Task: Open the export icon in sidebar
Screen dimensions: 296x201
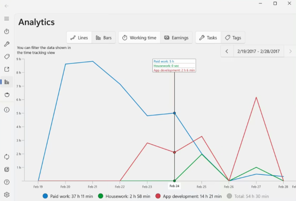Action: (6, 69)
